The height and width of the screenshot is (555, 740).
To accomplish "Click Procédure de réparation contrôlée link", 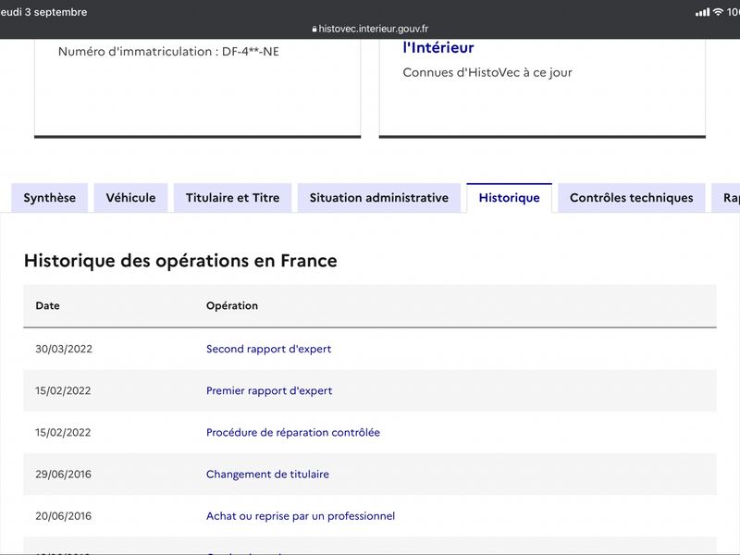I will tap(293, 432).
